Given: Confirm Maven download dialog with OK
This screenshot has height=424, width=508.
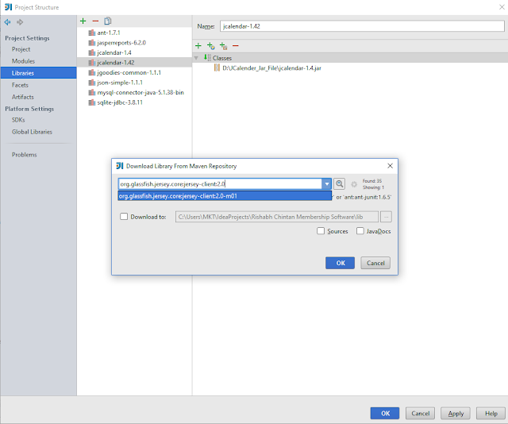Looking at the screenshot, I should (x=341, y=263).
